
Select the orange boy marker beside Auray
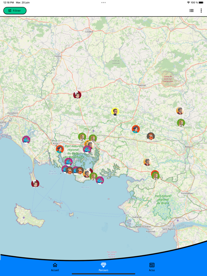point(60,149)
